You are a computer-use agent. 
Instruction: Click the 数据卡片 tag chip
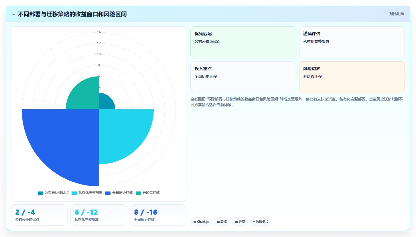[261, 222]
